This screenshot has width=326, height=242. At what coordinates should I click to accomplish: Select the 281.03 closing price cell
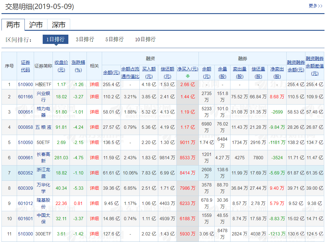click(x=61, y=158)
